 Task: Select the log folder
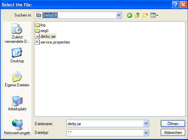pyautogui.click(x=40, y=25)
